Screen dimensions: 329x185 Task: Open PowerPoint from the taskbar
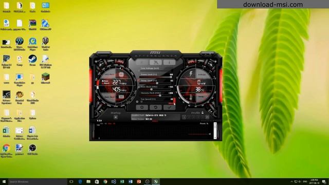point(139,181)
